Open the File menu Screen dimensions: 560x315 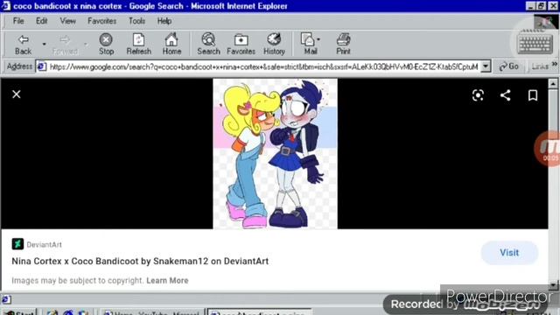pos(18,21)
